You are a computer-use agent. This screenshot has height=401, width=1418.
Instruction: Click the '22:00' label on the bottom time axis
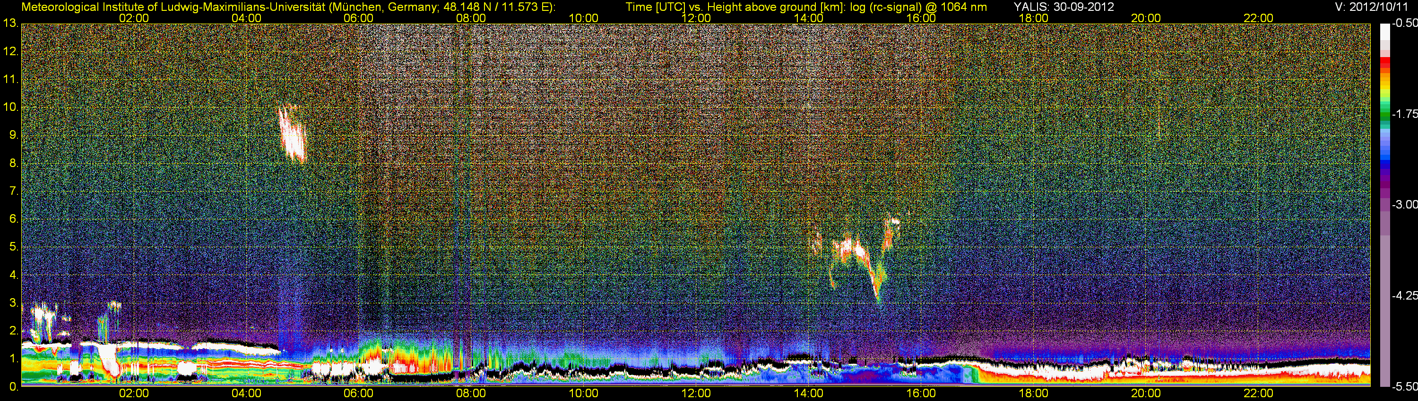click(1258, 393)
